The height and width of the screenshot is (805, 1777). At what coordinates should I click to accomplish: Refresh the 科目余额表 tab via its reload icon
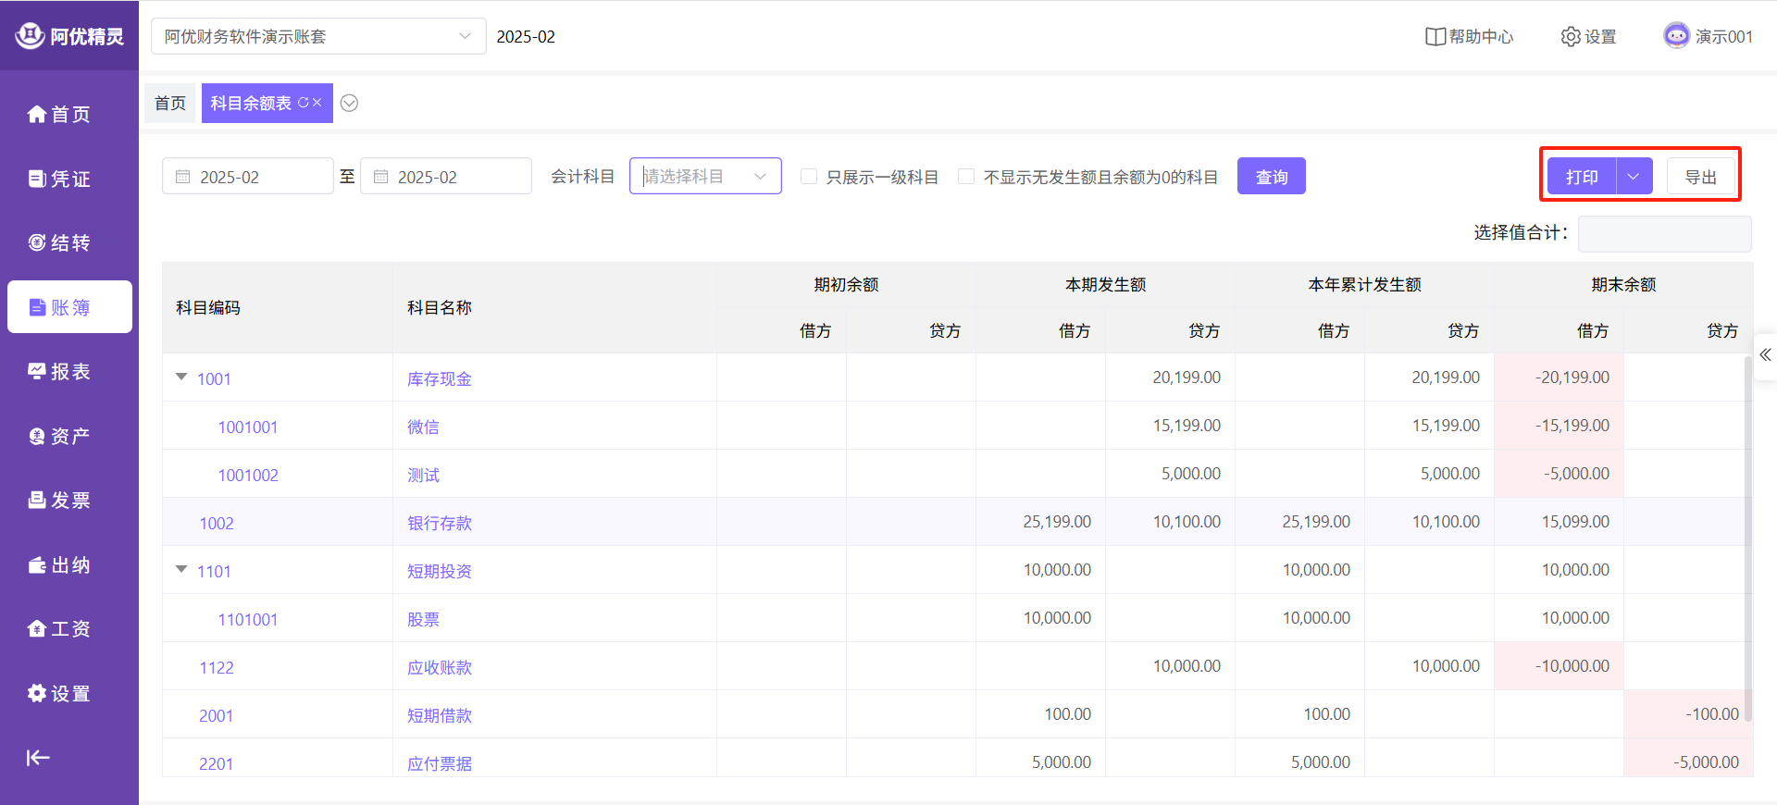(303, 103)
